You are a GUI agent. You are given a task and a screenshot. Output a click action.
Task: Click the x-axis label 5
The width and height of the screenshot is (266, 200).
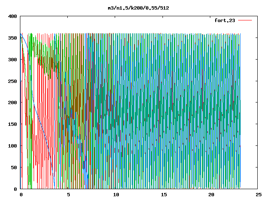pyautogui.click(x=68, y=195)
